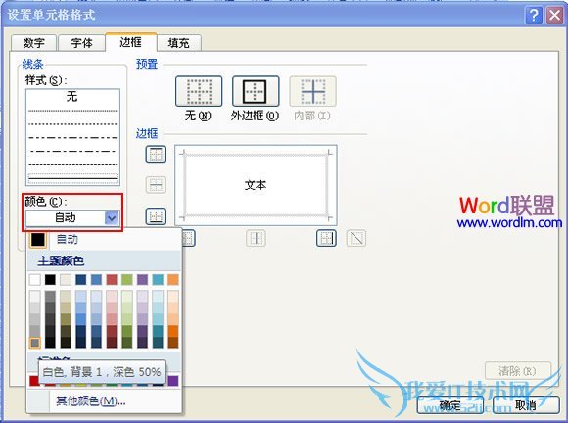Toggle the inside vertical border button
The image size is (568, 423).
(x=257, y=238)
